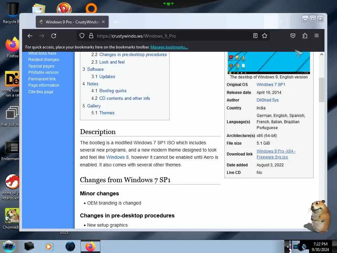Open the Save to Pocket icon
The height and width of the screenshot is (253, 337).
point(293,36)
